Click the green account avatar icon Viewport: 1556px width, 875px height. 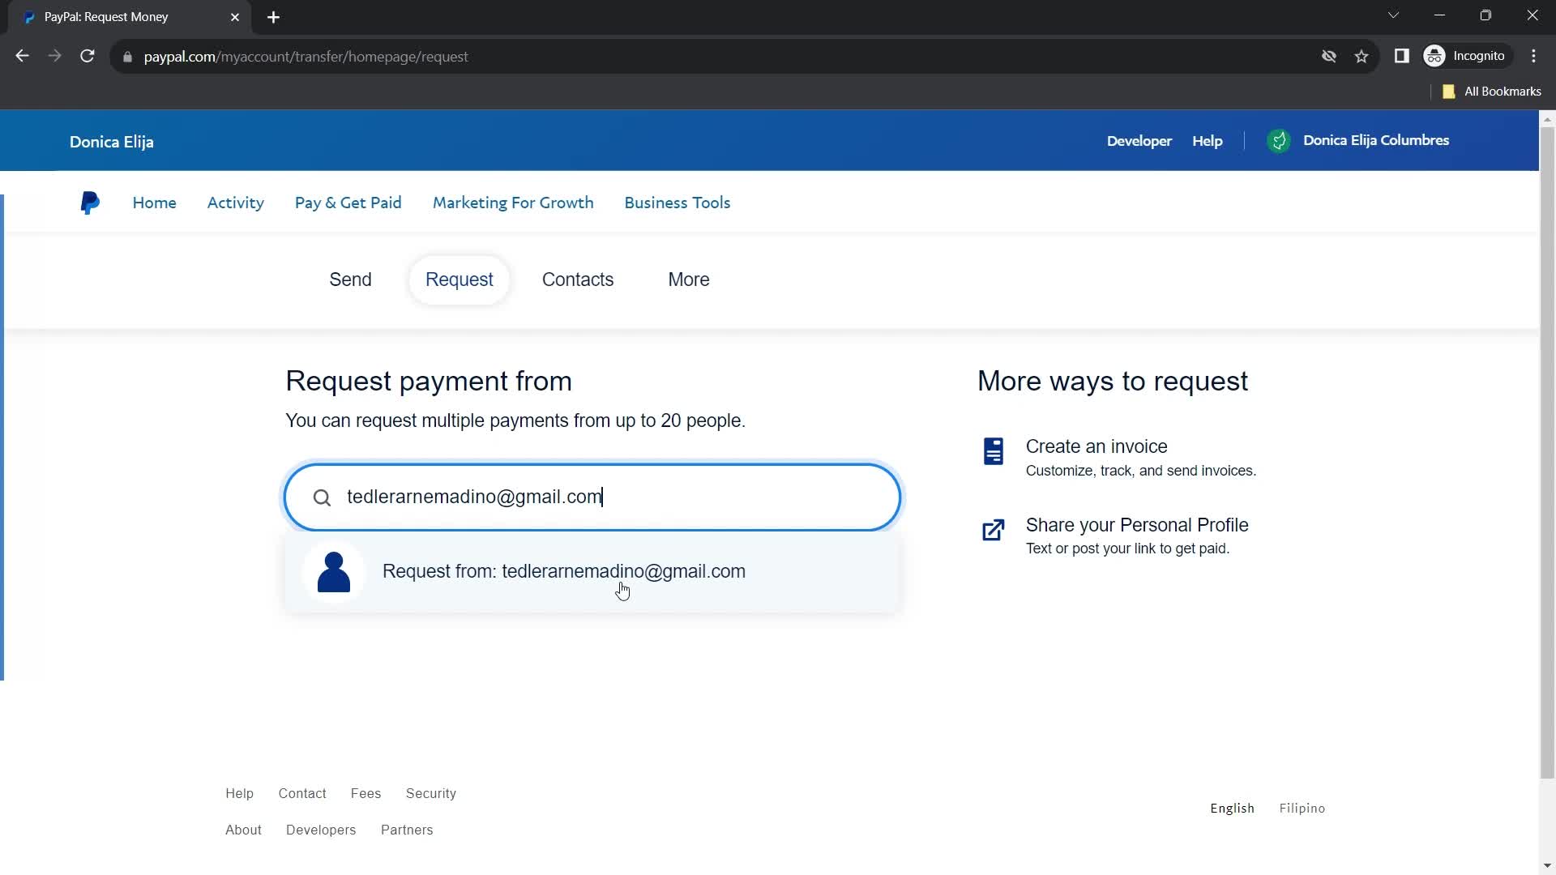pyautogui.click(x=1279, y=141)
